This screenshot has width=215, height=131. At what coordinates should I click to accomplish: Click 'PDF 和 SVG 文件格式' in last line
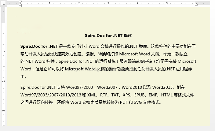coord(140,103)
